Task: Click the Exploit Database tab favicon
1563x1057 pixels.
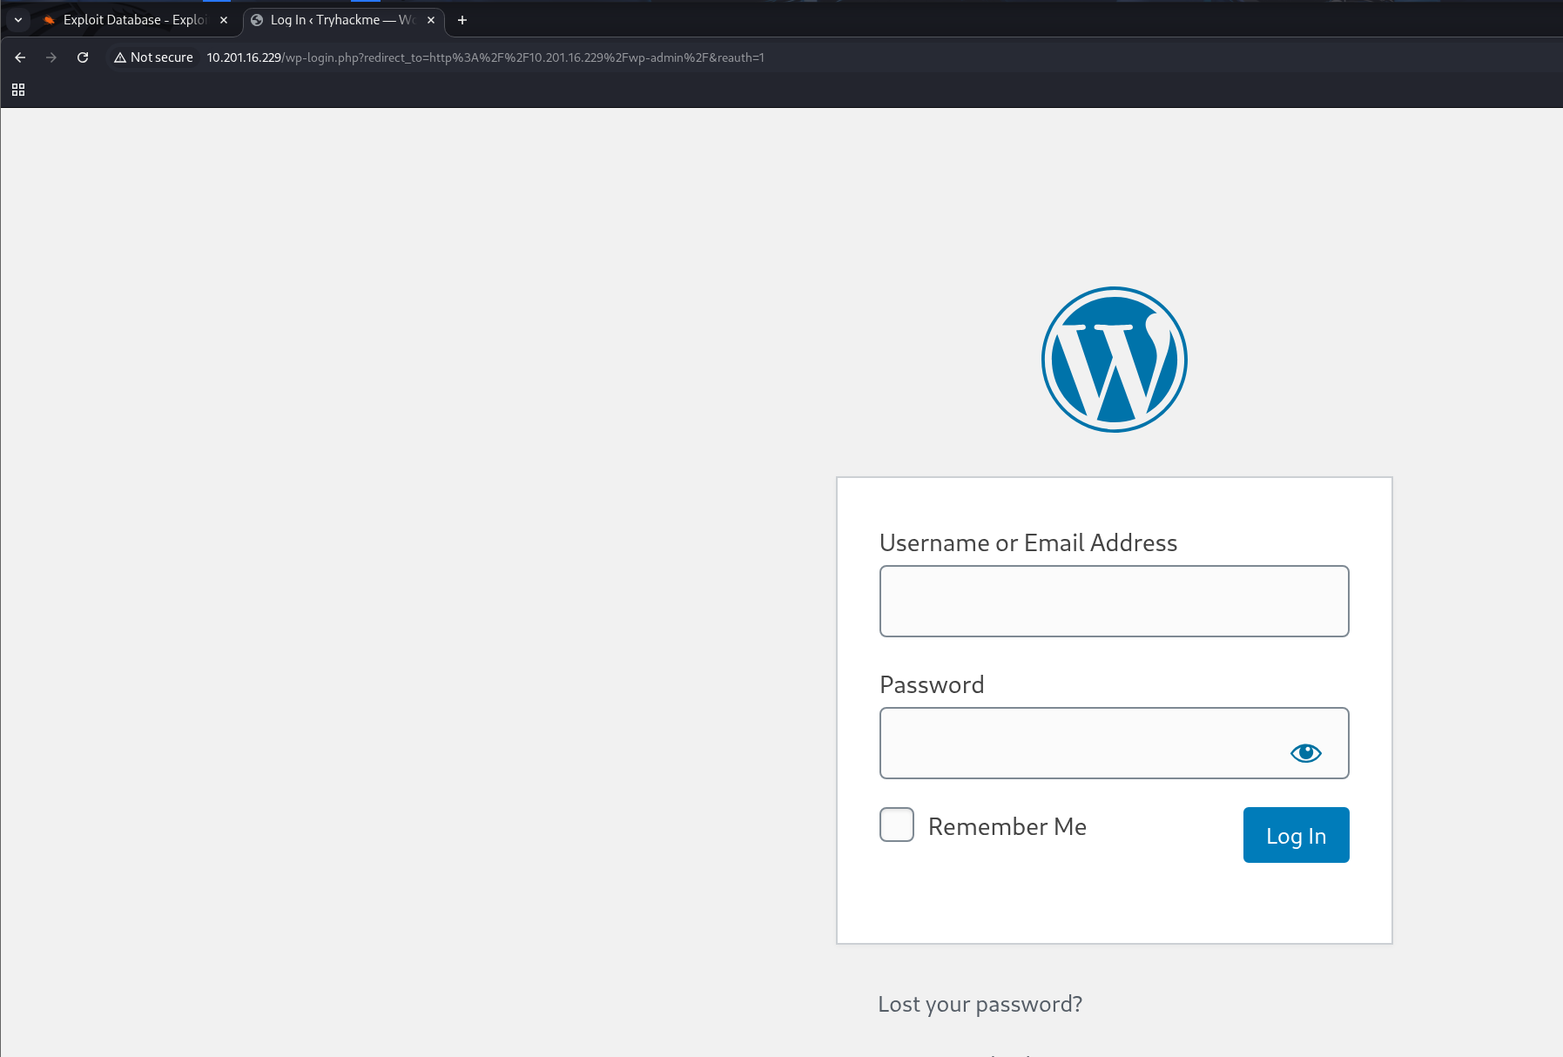Action: point(49,20)
